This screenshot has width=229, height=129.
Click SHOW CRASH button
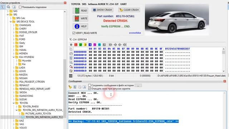coord(102,10)
